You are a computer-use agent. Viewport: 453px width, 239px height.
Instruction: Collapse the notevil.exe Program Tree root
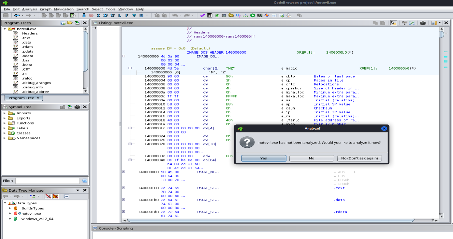tap(5, 29)
